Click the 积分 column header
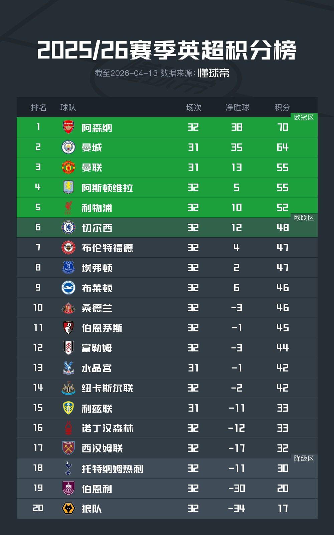Viewport: 334px width, 535px height. [x=282, y=107]
